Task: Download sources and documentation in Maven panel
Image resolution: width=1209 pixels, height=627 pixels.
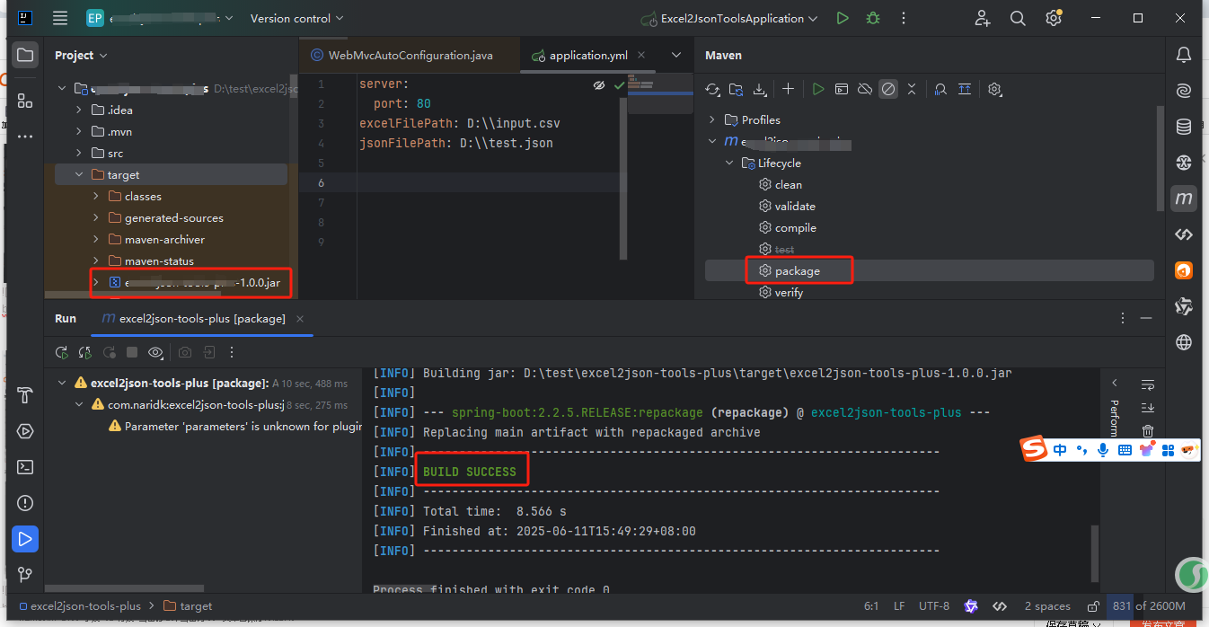Action: (x=761, y=89)
